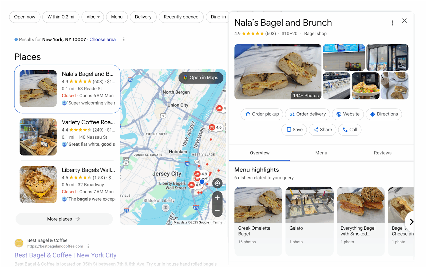Zoom in on the map with the plus button
Viewport: 427px width, 268px height.
[218, 198]
